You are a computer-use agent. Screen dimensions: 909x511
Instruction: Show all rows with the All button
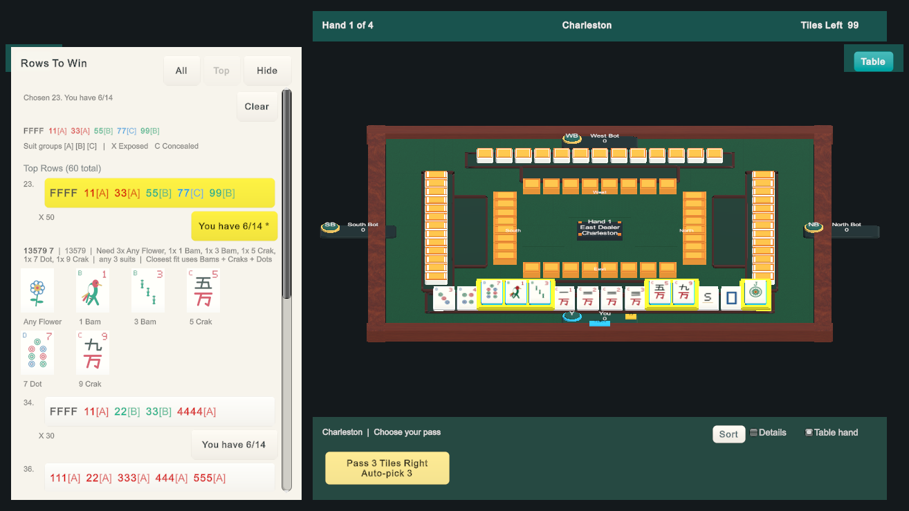coord(181,71)
